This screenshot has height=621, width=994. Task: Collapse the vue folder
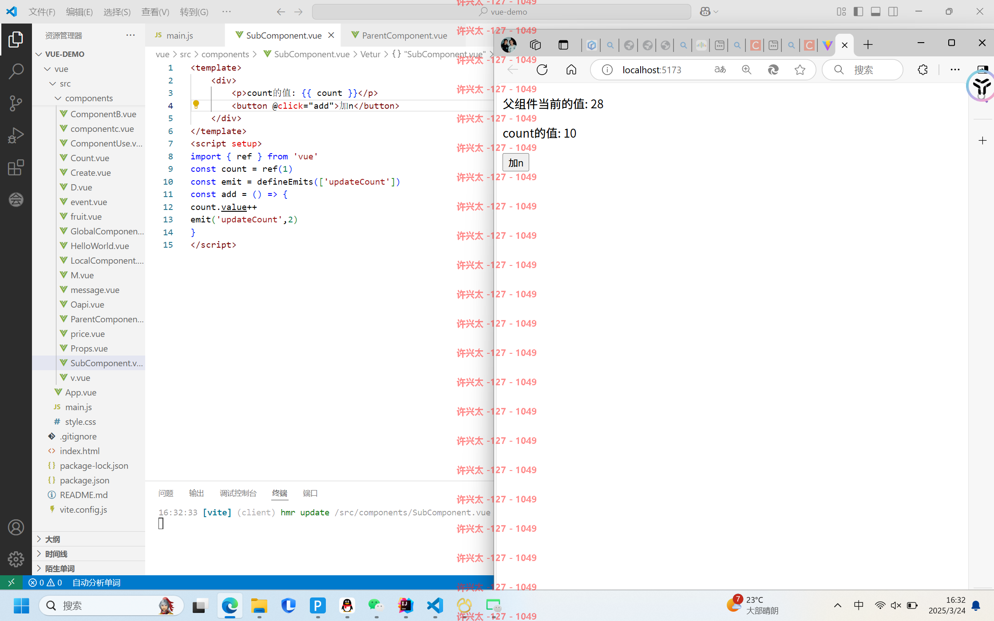coord(48,69)
